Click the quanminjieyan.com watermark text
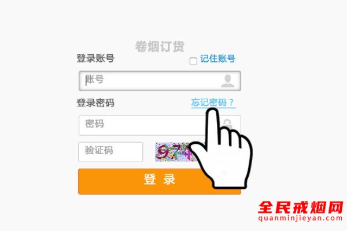347x231 pixels. [300, 218]
